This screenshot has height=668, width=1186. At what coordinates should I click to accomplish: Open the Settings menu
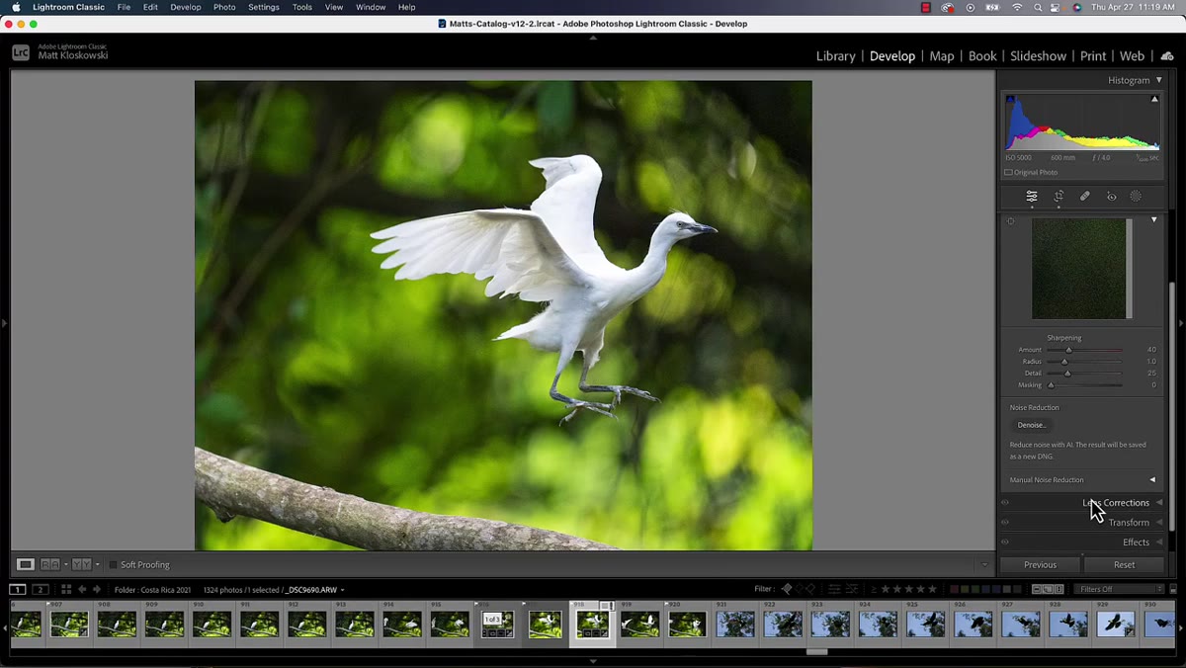pyautogui.click(x=263, y=7)
